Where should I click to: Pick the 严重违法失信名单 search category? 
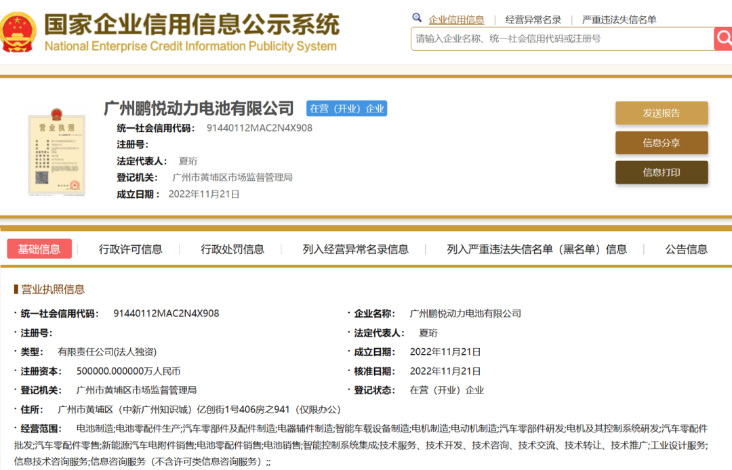pyautogui.click(x=619, y=20)
